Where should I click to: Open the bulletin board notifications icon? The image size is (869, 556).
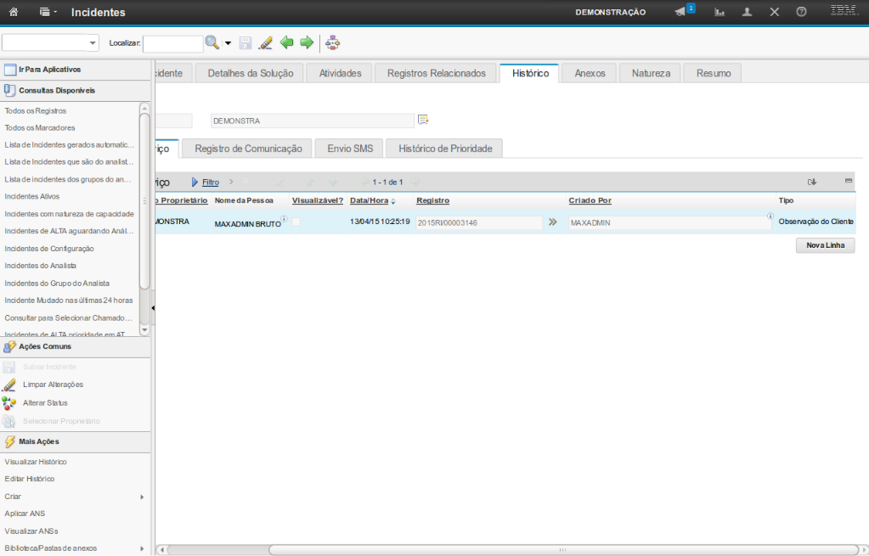682,12
